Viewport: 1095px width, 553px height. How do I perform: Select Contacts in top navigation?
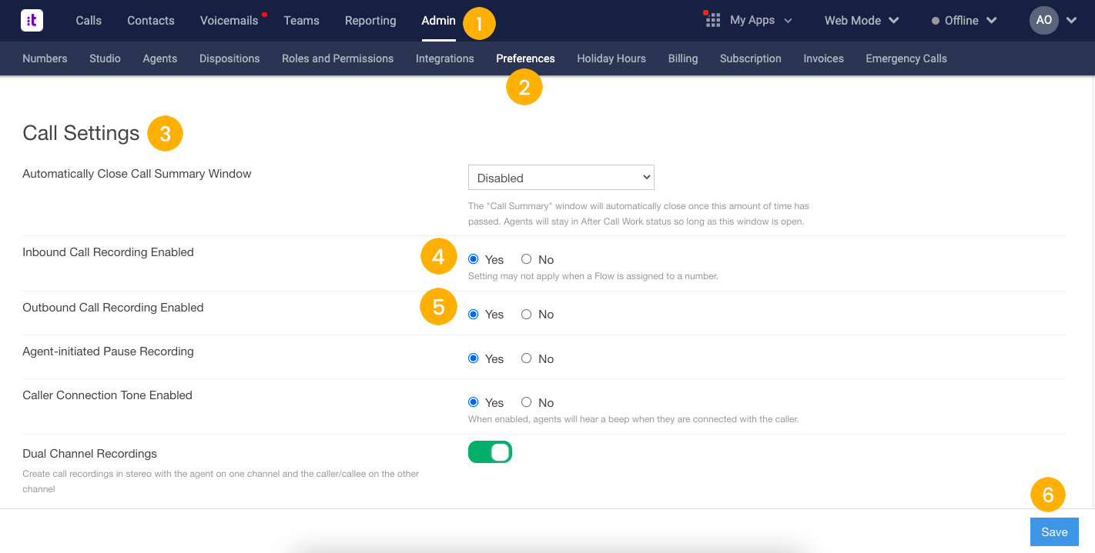(150, 21)
